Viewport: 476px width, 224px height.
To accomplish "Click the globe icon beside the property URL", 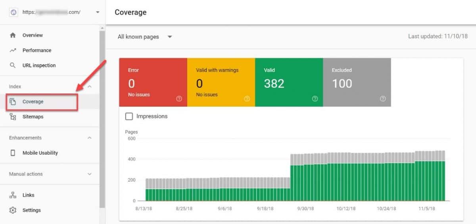I will 13,12.
